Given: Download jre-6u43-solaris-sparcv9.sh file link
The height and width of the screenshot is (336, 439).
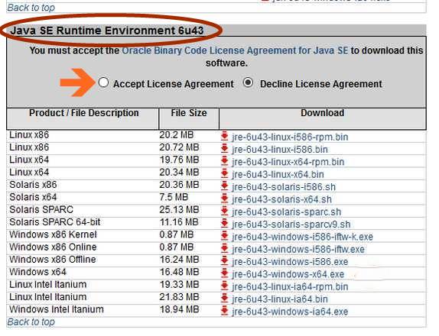Looking at the screenshot, I should pos(291,225).
